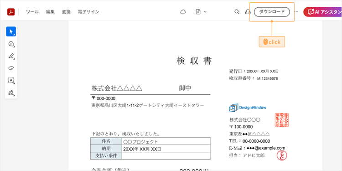Click the square red company seal stamp
The height and width of the screenshot is (171, 342).
[x=282, y=120]
